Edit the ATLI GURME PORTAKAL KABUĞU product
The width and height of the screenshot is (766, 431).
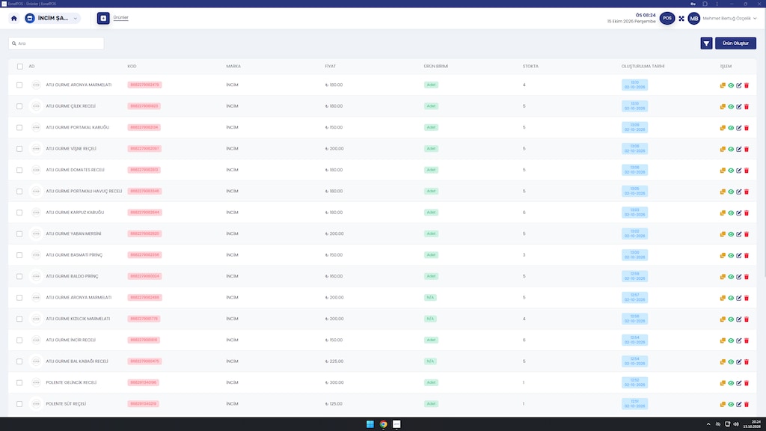738,128
